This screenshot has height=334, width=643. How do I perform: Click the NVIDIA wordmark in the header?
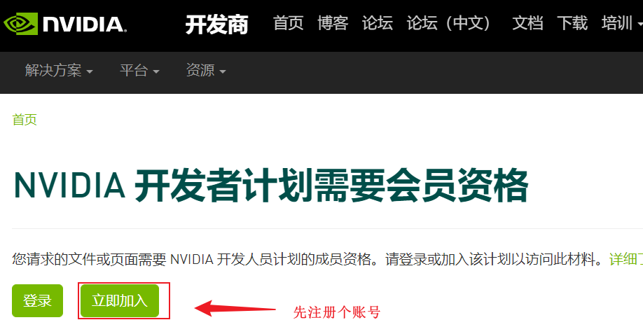(x=85, y=25)
